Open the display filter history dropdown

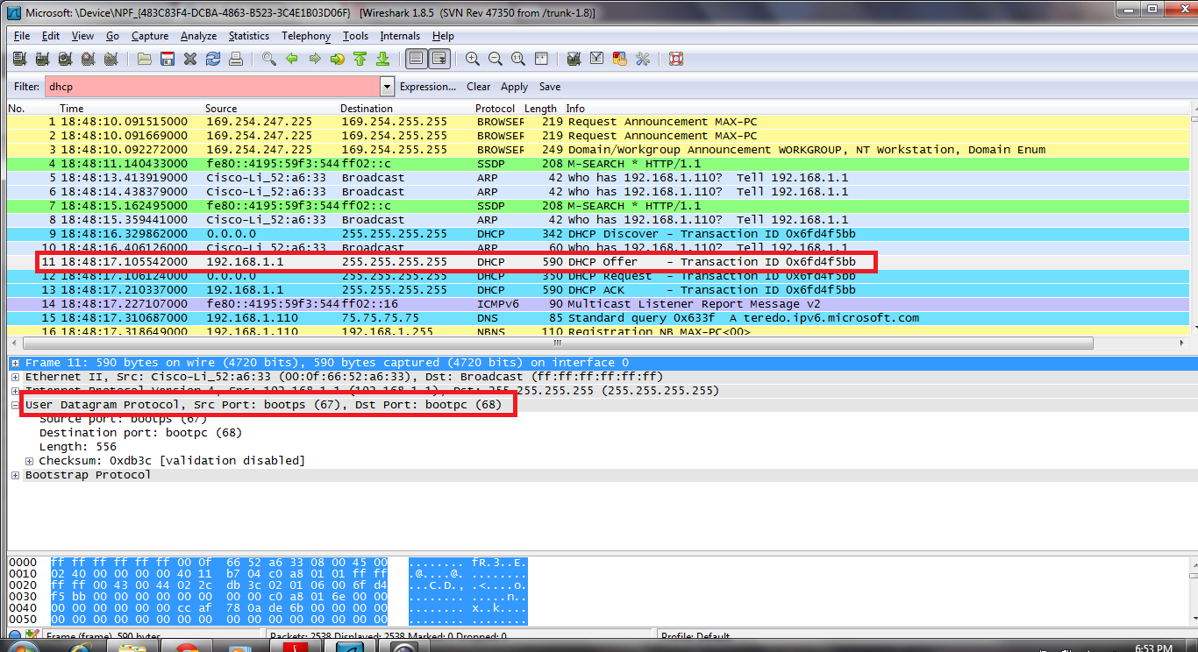386,86
